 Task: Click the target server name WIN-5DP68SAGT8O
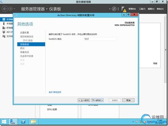coord(124,25)
